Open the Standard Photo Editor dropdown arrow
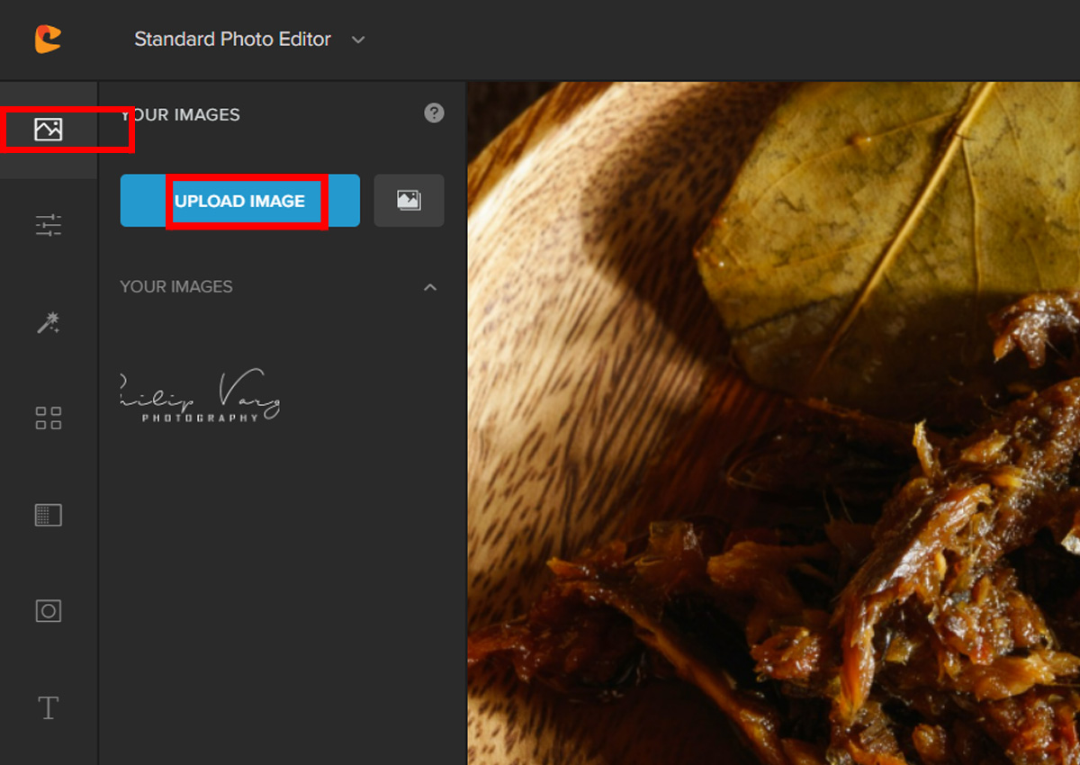 (358, 40)
